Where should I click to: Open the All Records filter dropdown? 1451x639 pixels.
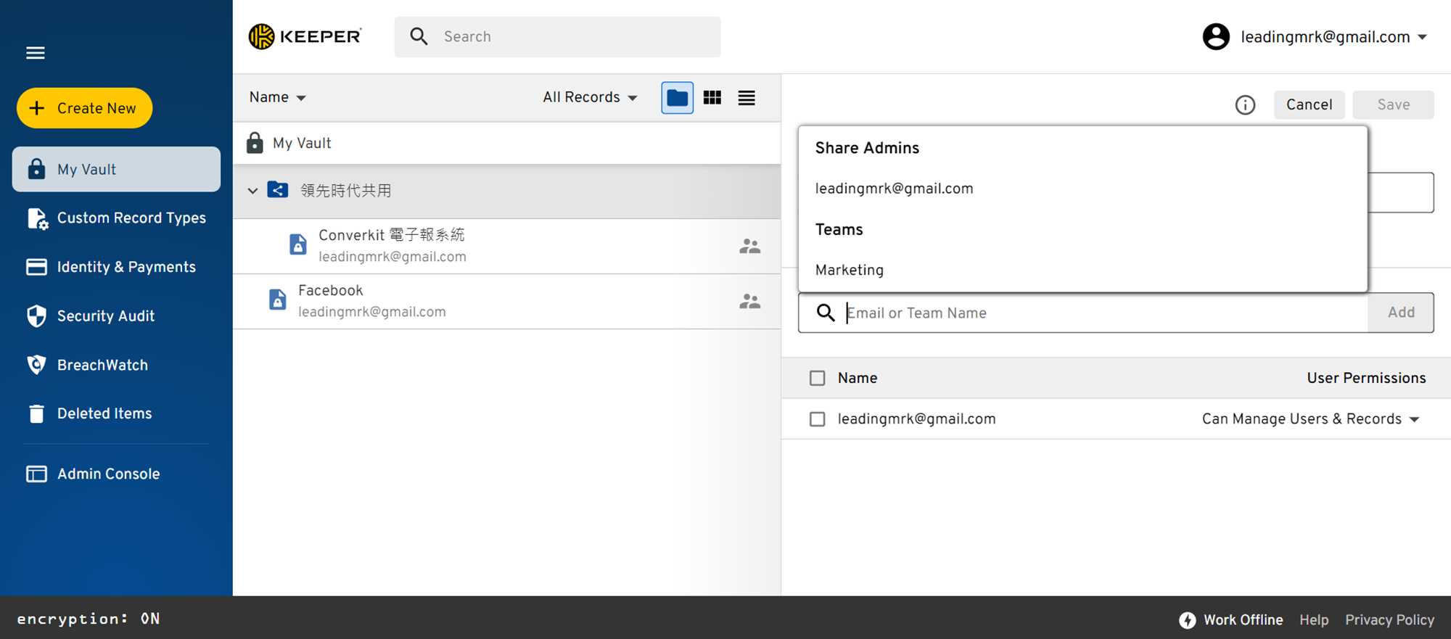590,97
